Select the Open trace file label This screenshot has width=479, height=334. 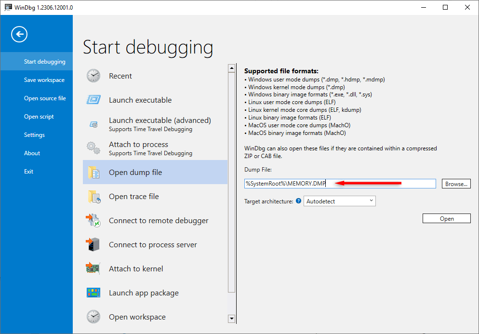[134, 197]
